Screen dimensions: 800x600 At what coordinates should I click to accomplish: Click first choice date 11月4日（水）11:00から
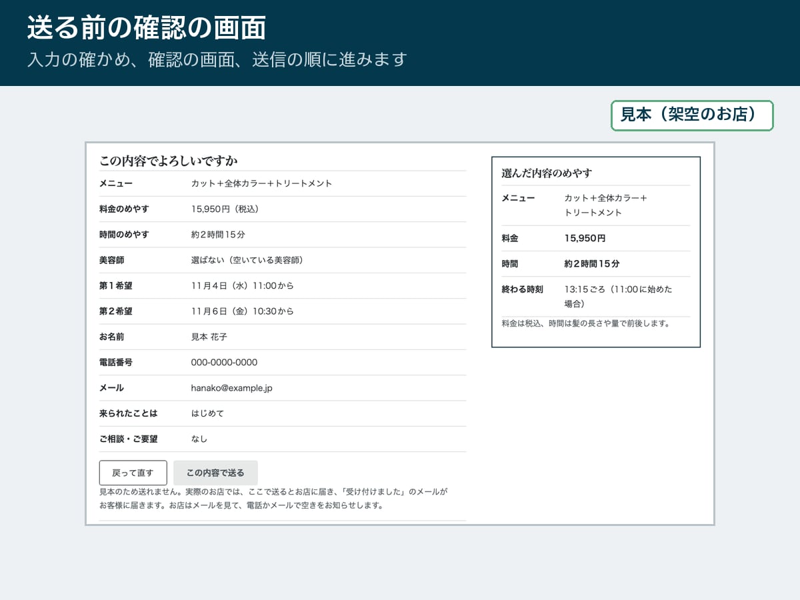click(x=243, y=285)
